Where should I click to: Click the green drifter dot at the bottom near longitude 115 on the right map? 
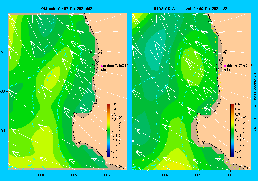(x=199, y=170)
